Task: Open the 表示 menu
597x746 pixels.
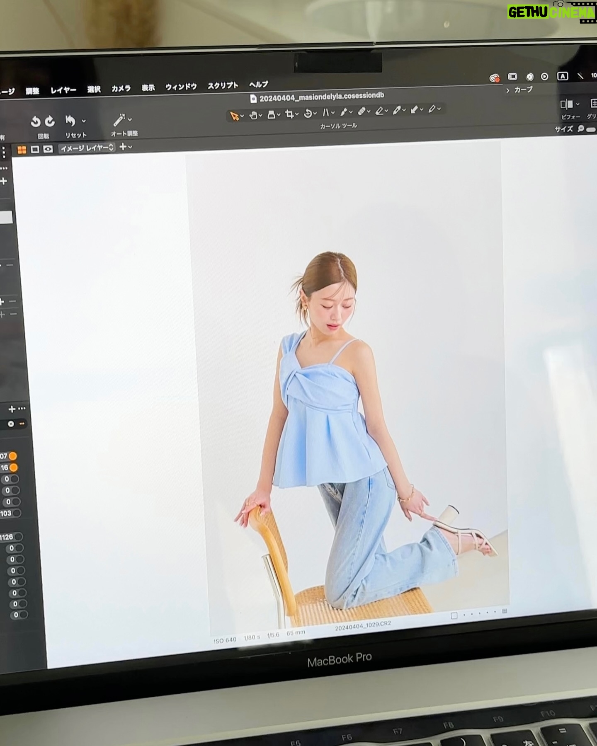Action: (x=148, y=87)
